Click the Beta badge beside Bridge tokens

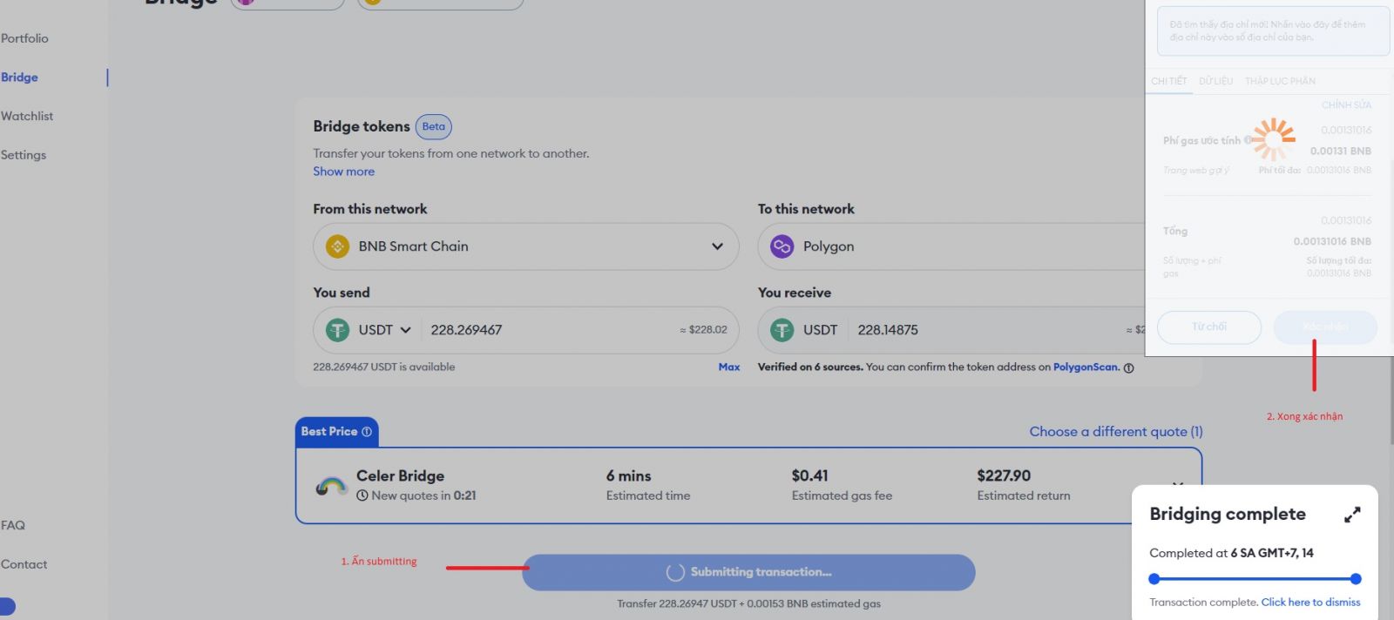(x=434, y=126)
